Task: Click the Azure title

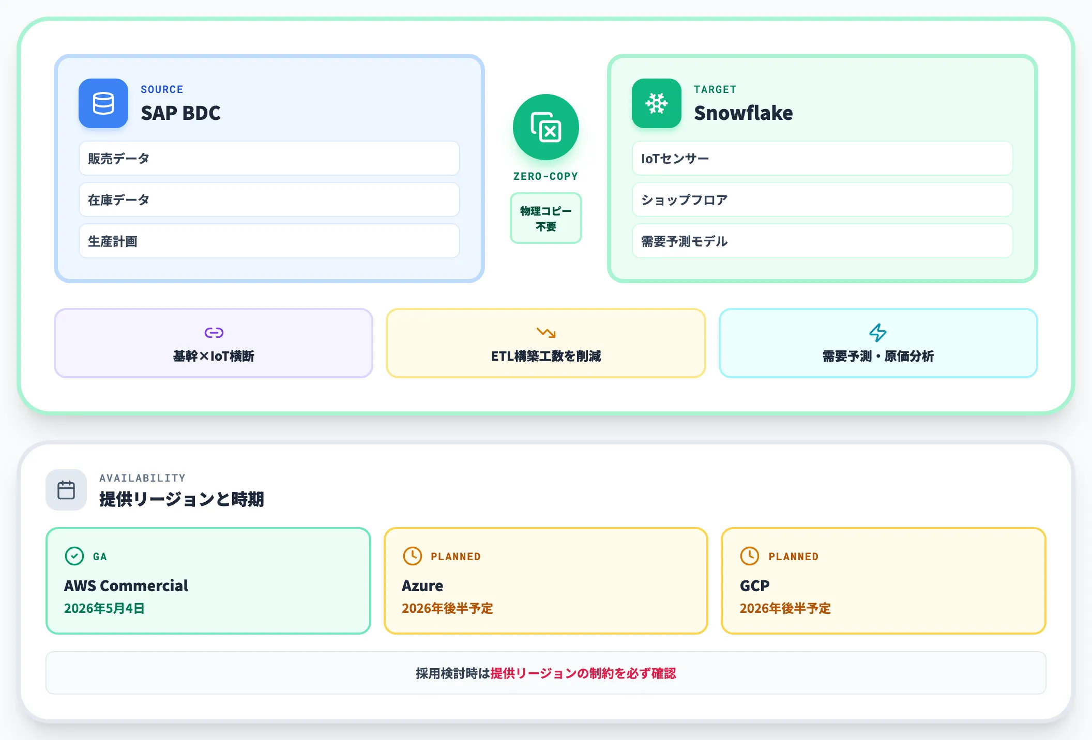Action: (422, 585)
